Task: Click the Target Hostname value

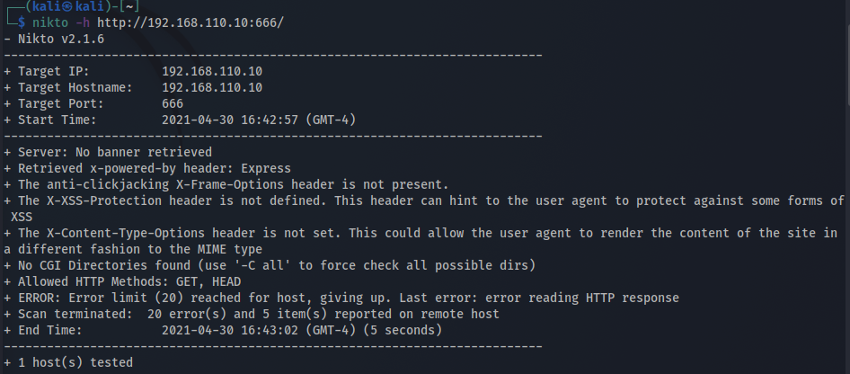Action: click(x=212, y=87)
